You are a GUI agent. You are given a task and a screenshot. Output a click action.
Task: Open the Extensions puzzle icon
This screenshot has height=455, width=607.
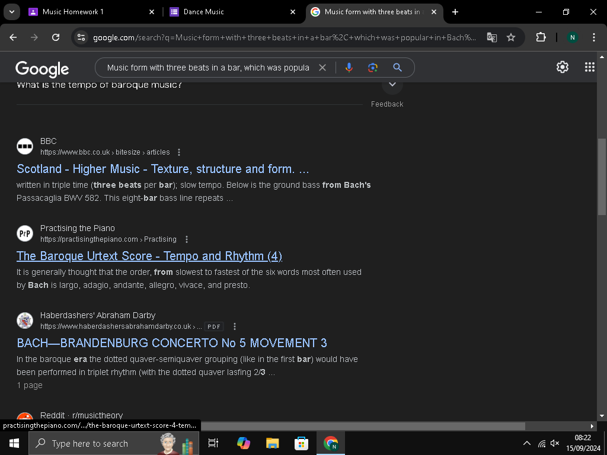pyautogui.click(x=541, y=37)
